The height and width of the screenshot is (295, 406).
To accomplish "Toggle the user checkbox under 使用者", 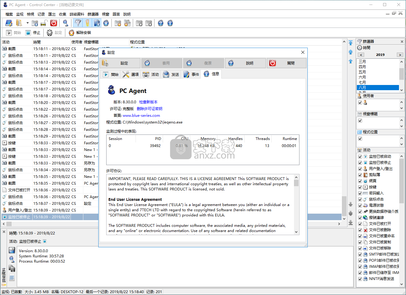I will click(360, 103).
